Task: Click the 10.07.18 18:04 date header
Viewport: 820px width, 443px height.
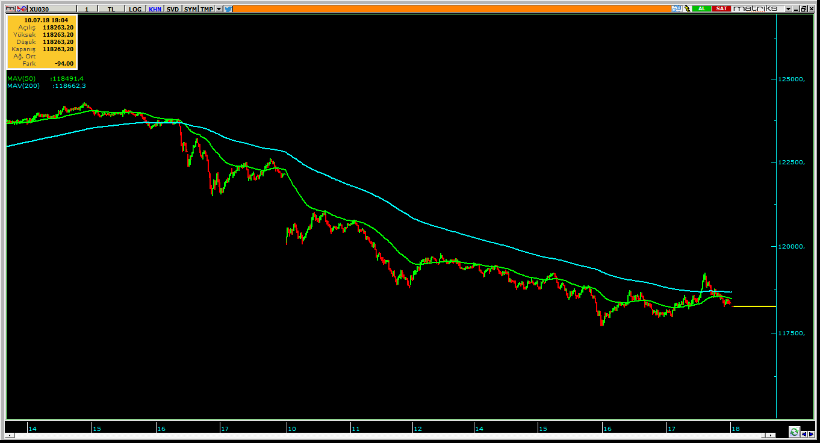Action: coord(46,20)
